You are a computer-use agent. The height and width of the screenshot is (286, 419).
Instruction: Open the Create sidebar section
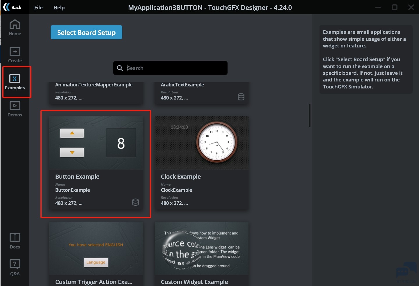click(x=15, y=55)
